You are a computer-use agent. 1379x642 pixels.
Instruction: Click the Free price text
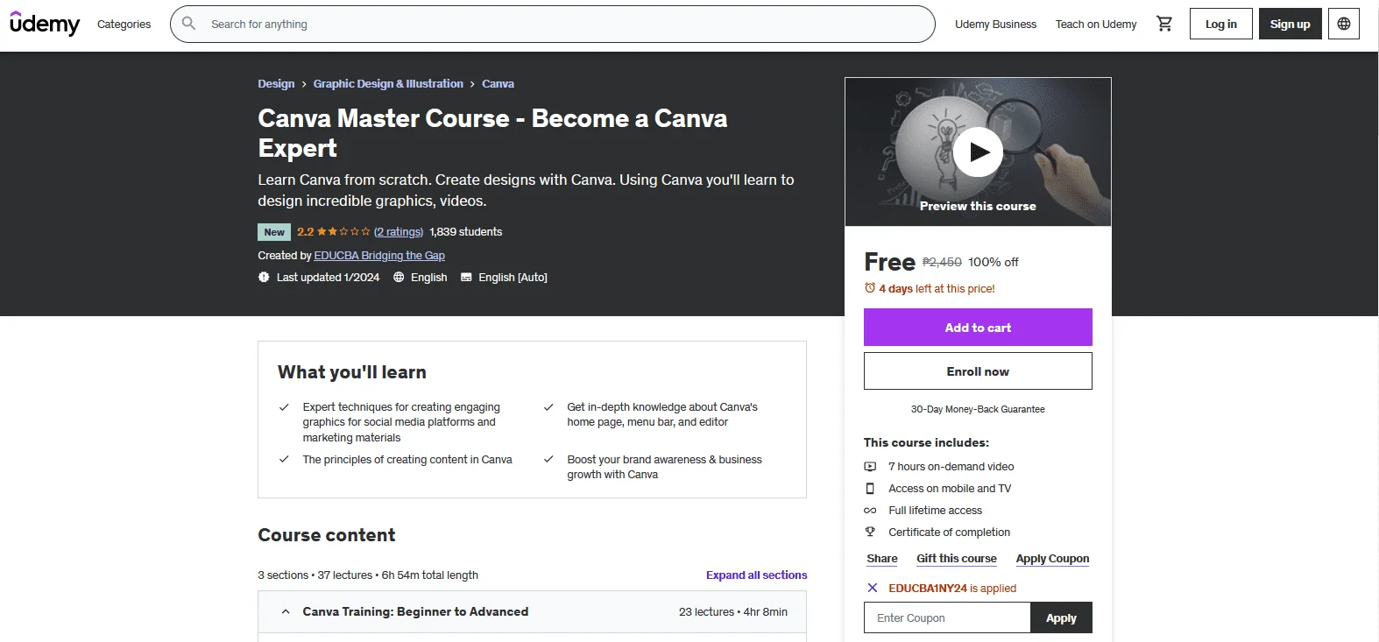click(x=889, y=262)
